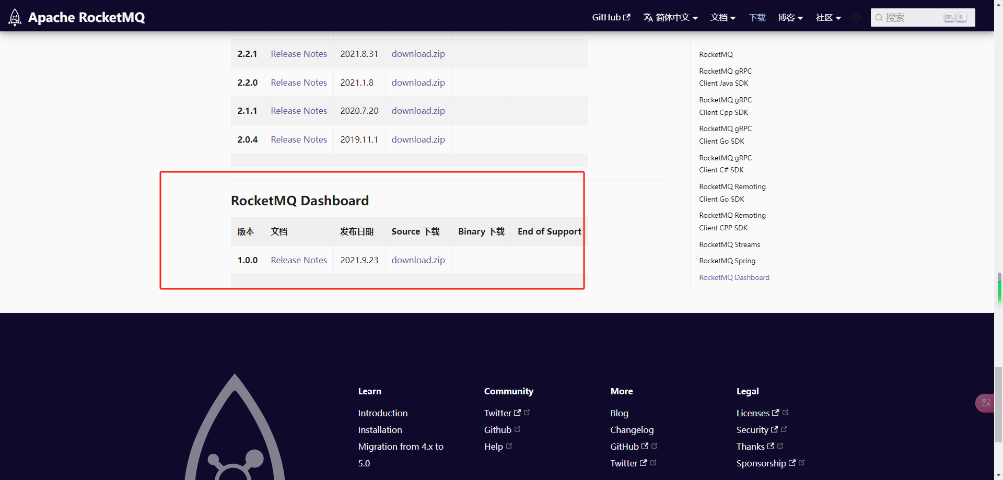The width and height of the screenshot is (1003, 480).
Task: Jump to RocketMQ gRPC Client Cpp SDK
Action: [x=726, y=106]
